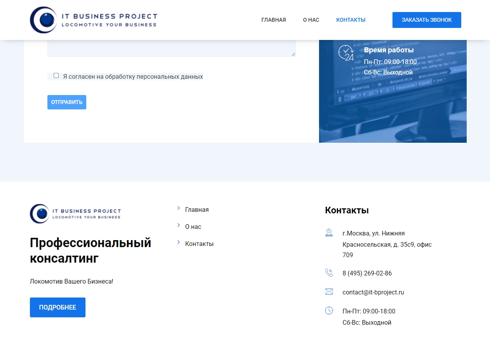Open ГЛАВНАЯ in the top navigation
The height and width of the screenshot is (353, 490).
click(x=274, y=20)
